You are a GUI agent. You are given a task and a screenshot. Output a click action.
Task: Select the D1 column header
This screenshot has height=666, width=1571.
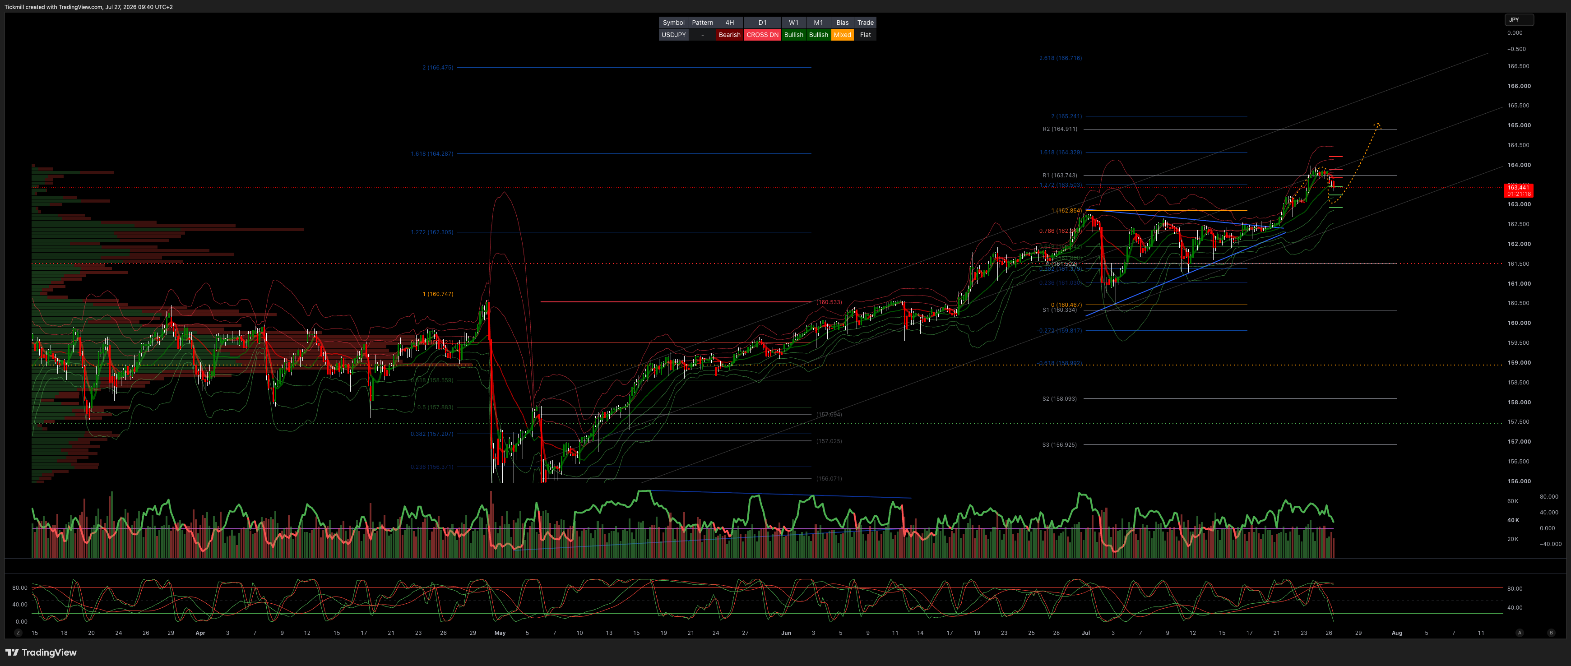click(x=762, y=23)
